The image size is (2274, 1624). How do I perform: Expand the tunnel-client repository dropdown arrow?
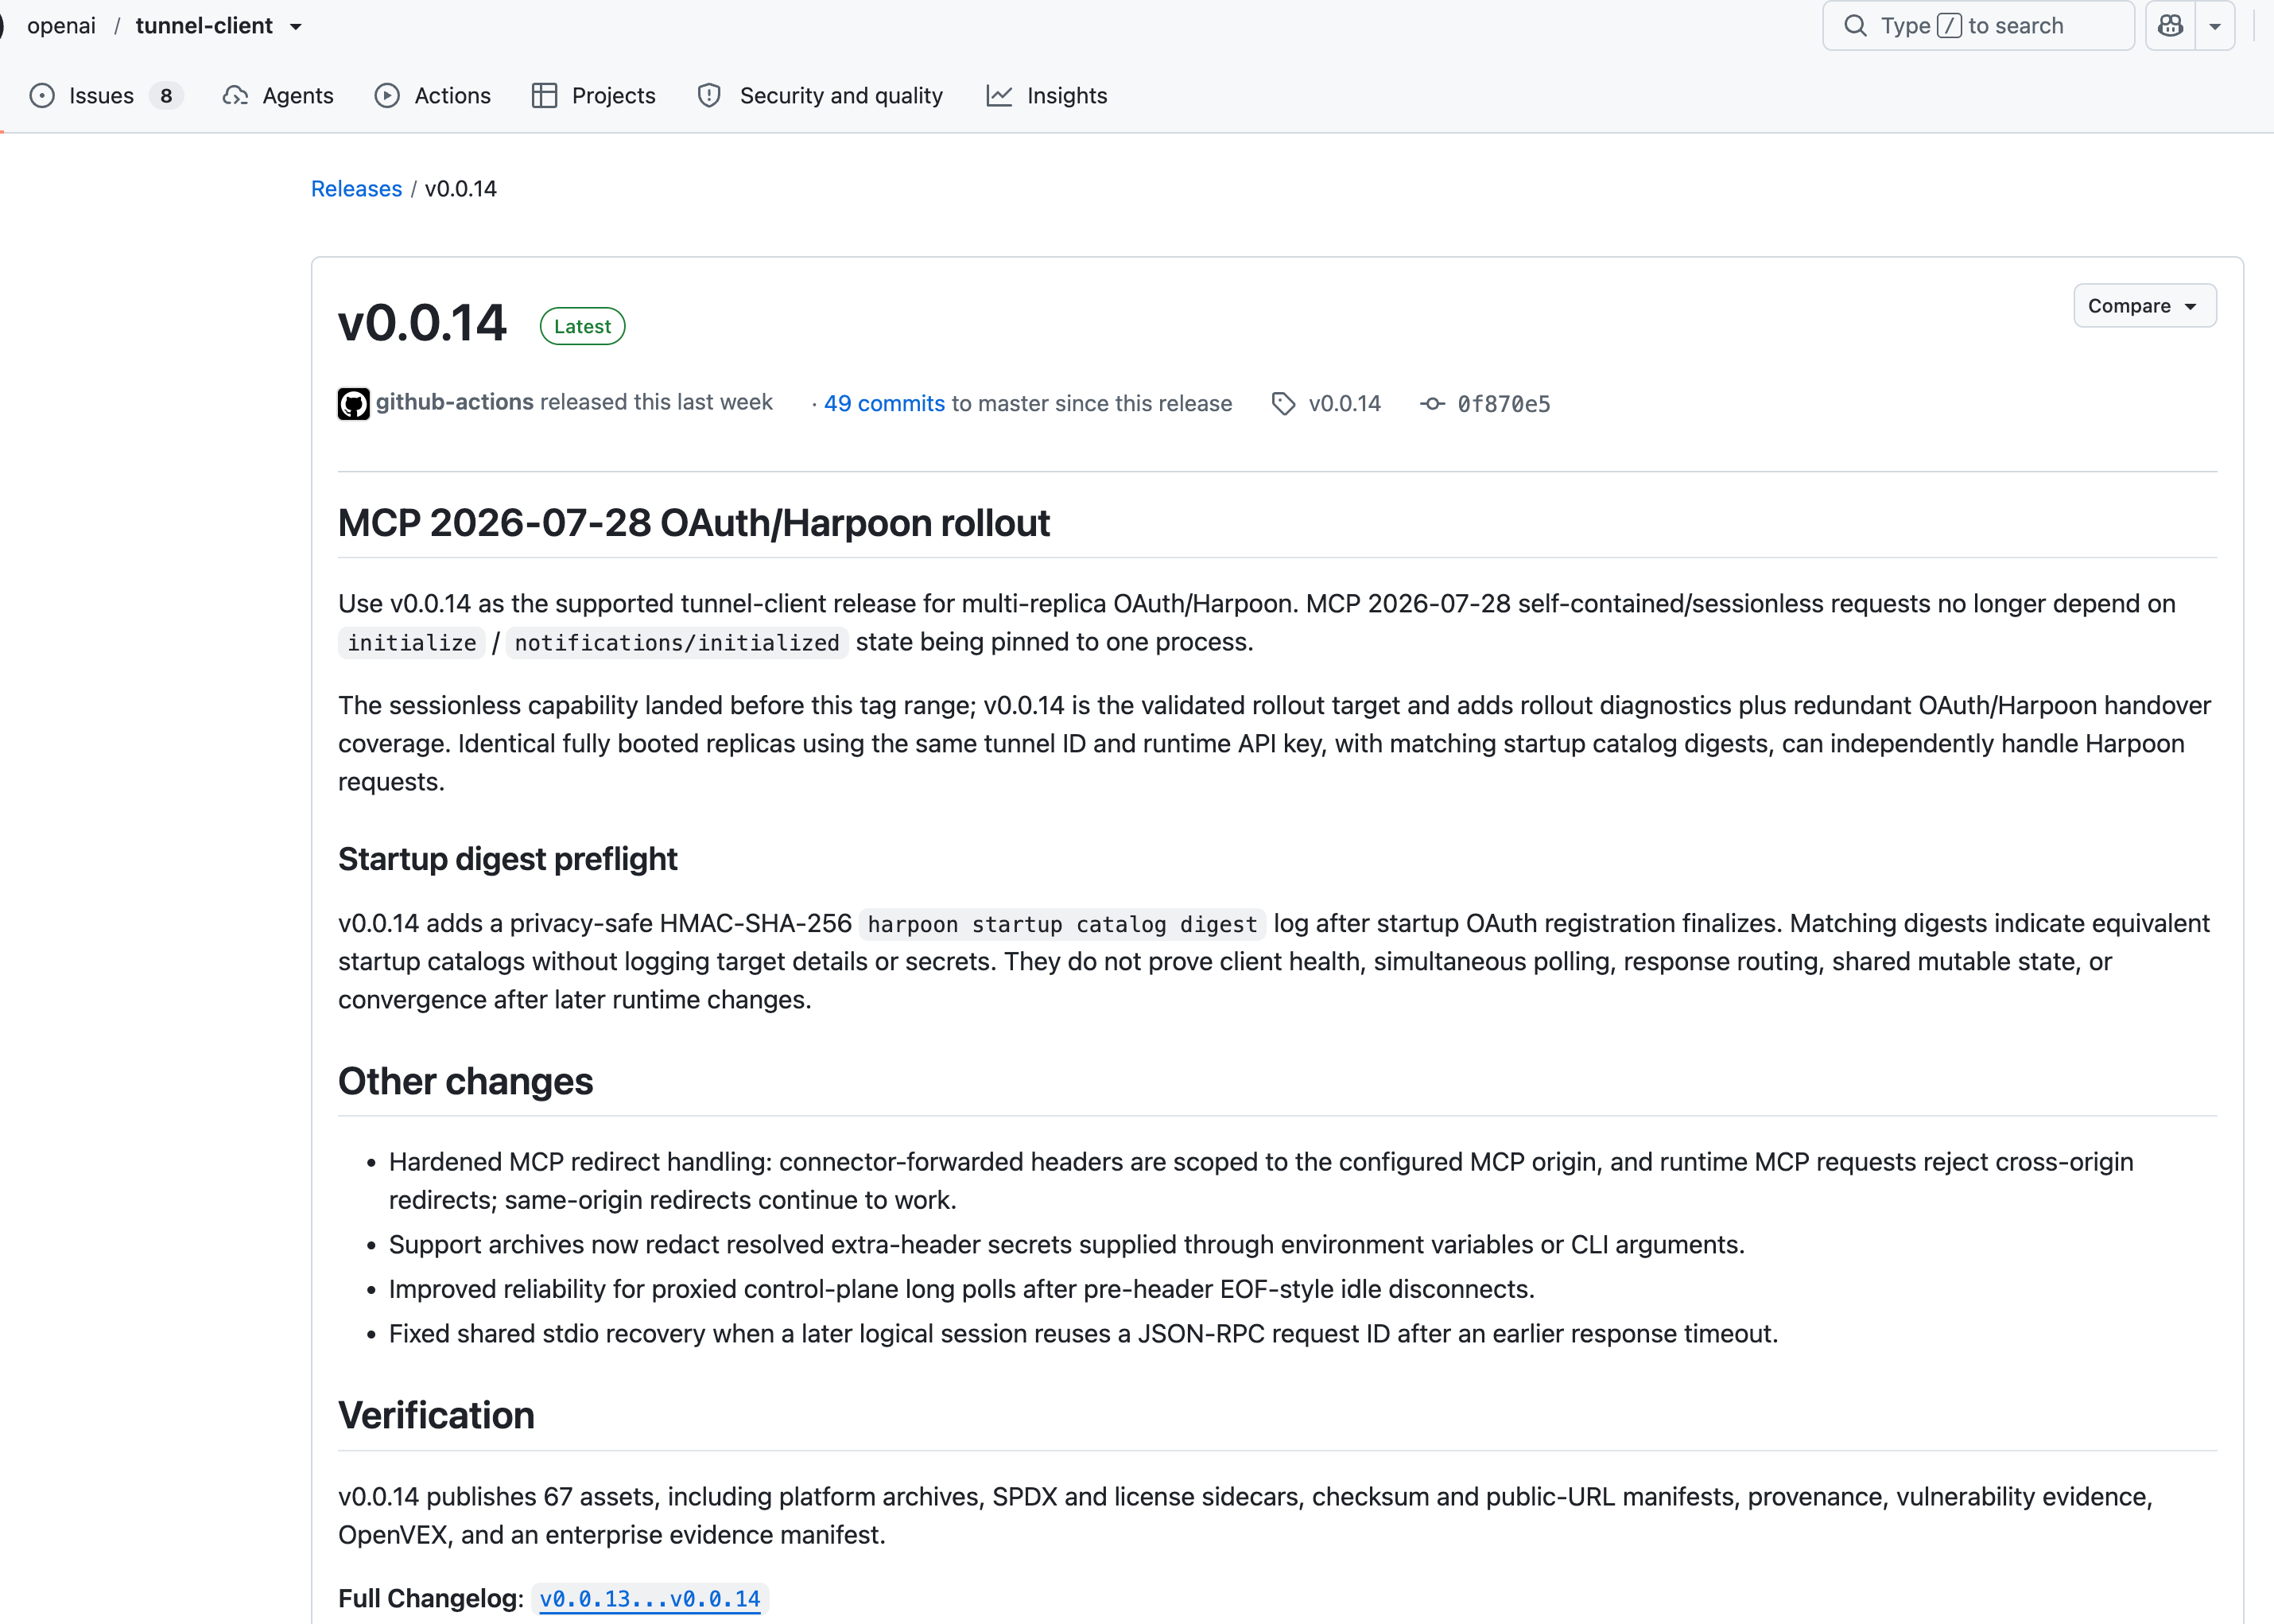tap(296, 27)
